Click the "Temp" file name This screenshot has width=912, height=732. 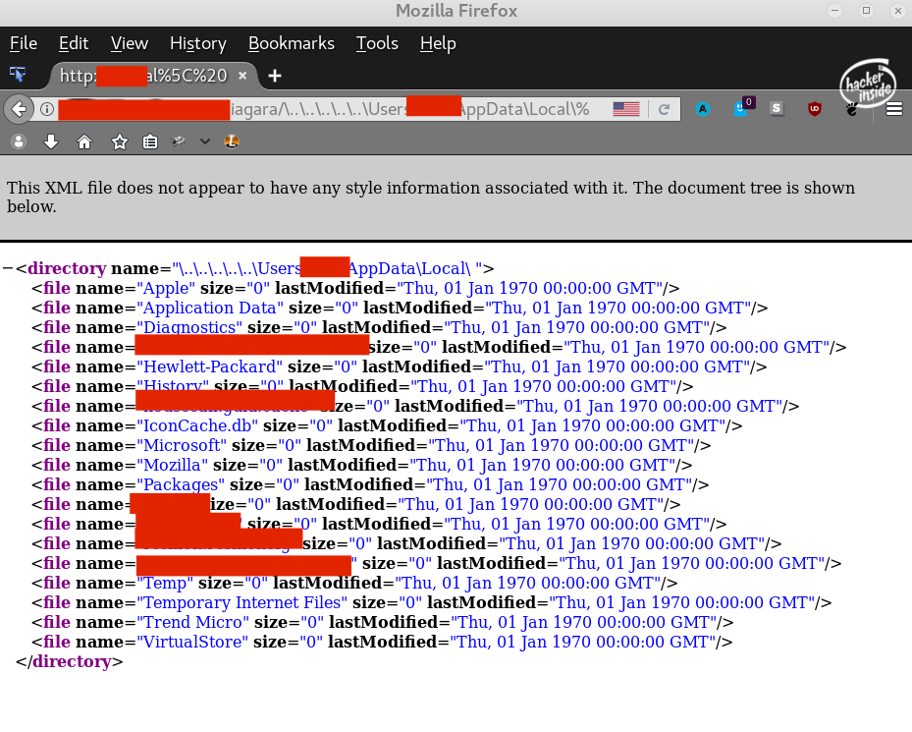(x=165, y=583)
